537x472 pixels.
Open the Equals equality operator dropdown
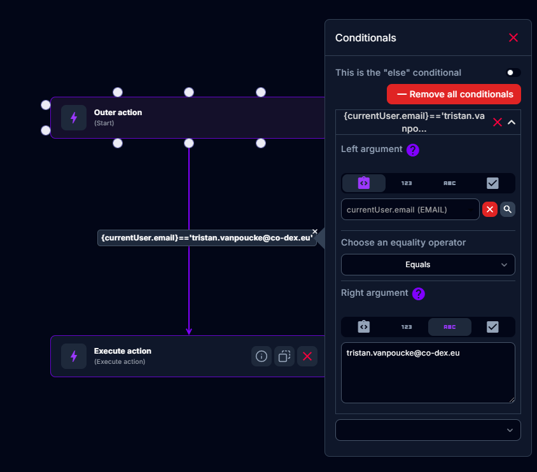(x=428, y=265)
